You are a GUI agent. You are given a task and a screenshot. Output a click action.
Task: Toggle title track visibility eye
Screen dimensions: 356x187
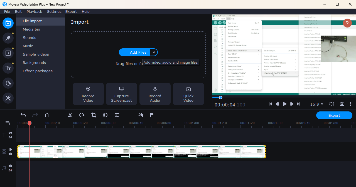(10, 133)
